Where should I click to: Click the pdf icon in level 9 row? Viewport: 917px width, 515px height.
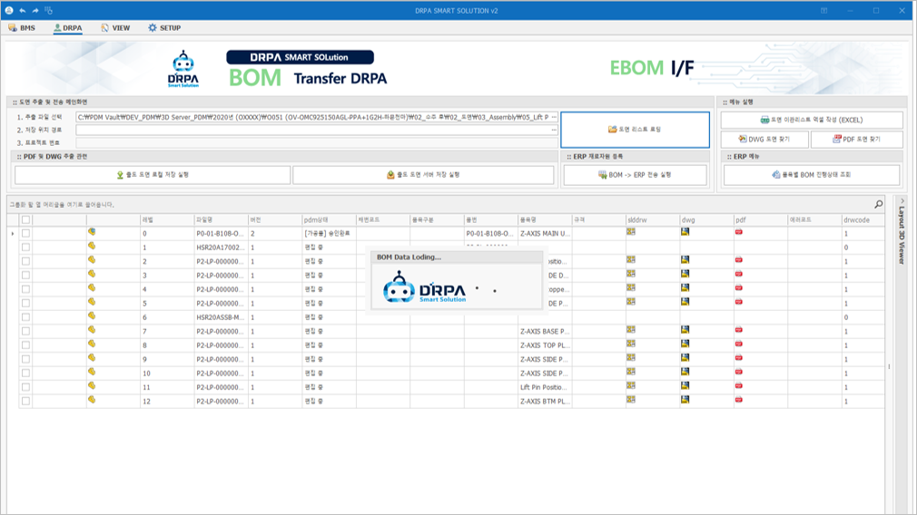pos(739,358)
